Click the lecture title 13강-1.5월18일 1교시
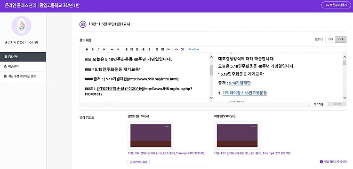Viewport: 353px width, 169px height. tap(109, 24)
